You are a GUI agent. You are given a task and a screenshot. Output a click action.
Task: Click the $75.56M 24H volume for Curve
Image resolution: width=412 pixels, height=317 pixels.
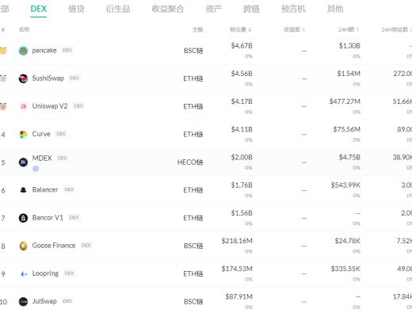(x=347, y=129)
